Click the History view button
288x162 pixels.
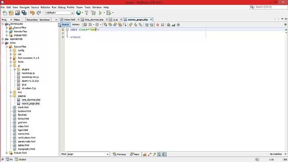coord(76,24)
